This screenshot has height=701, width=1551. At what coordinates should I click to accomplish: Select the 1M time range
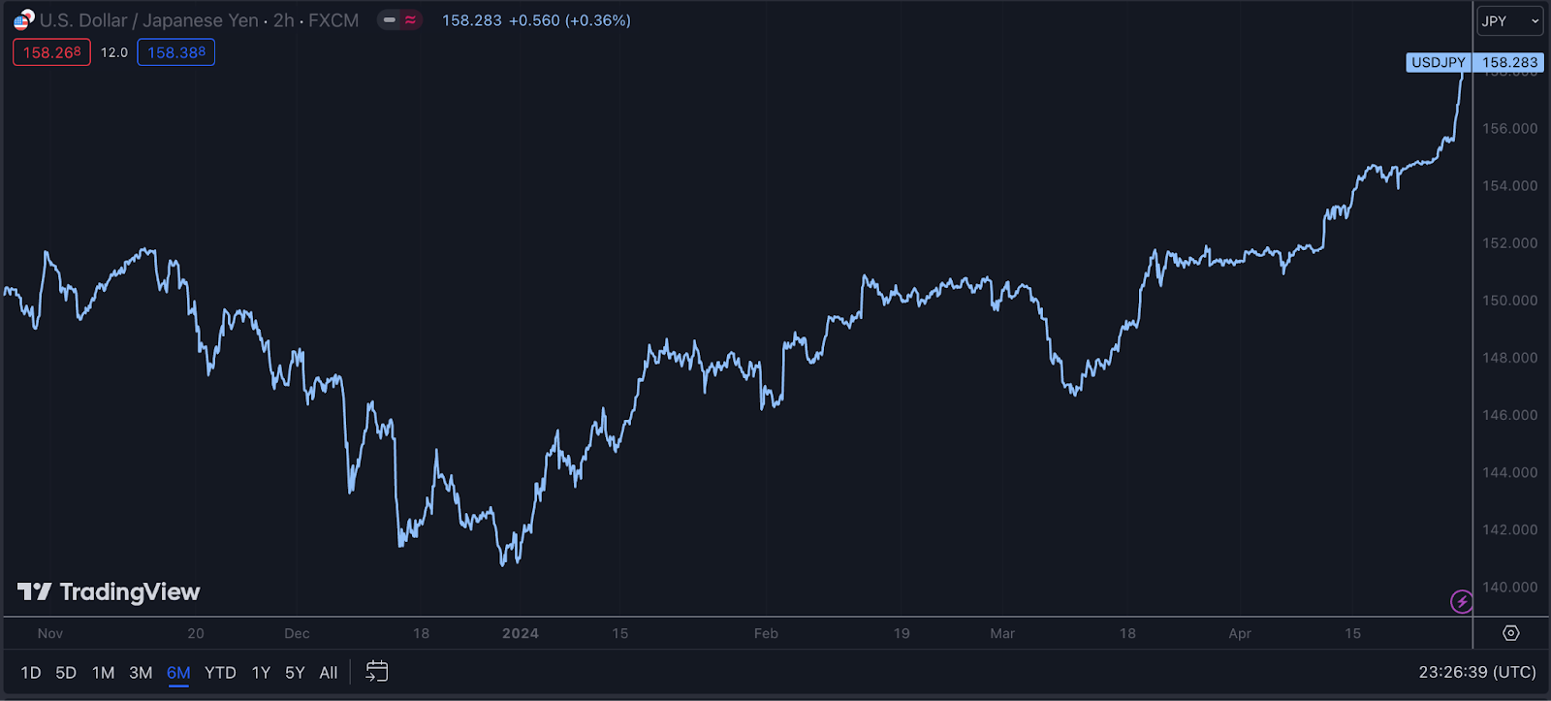[x=103, y=672]
